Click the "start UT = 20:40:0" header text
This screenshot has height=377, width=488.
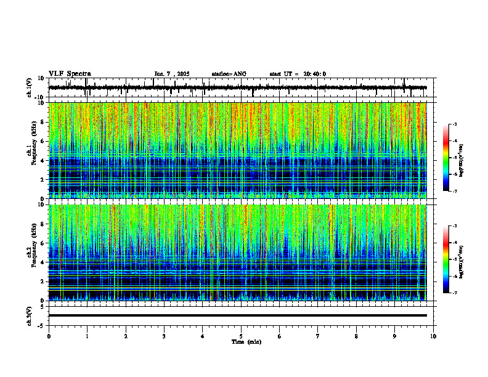298,74
